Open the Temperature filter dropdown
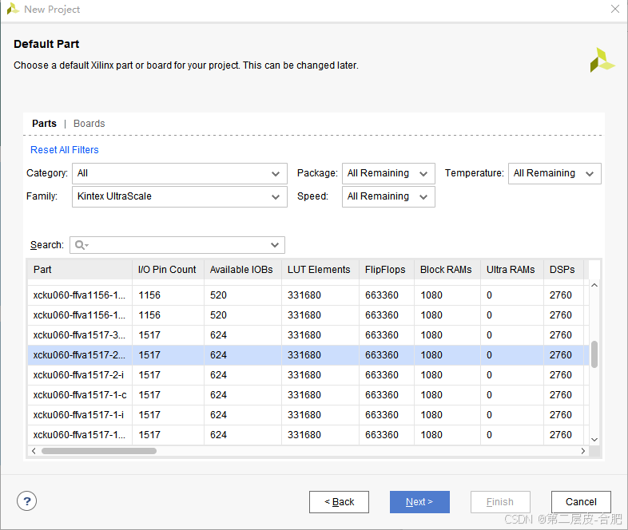Image resolution: width=628 pixels, height=530 pixels. pyautogui.click(x=554, y=173)
